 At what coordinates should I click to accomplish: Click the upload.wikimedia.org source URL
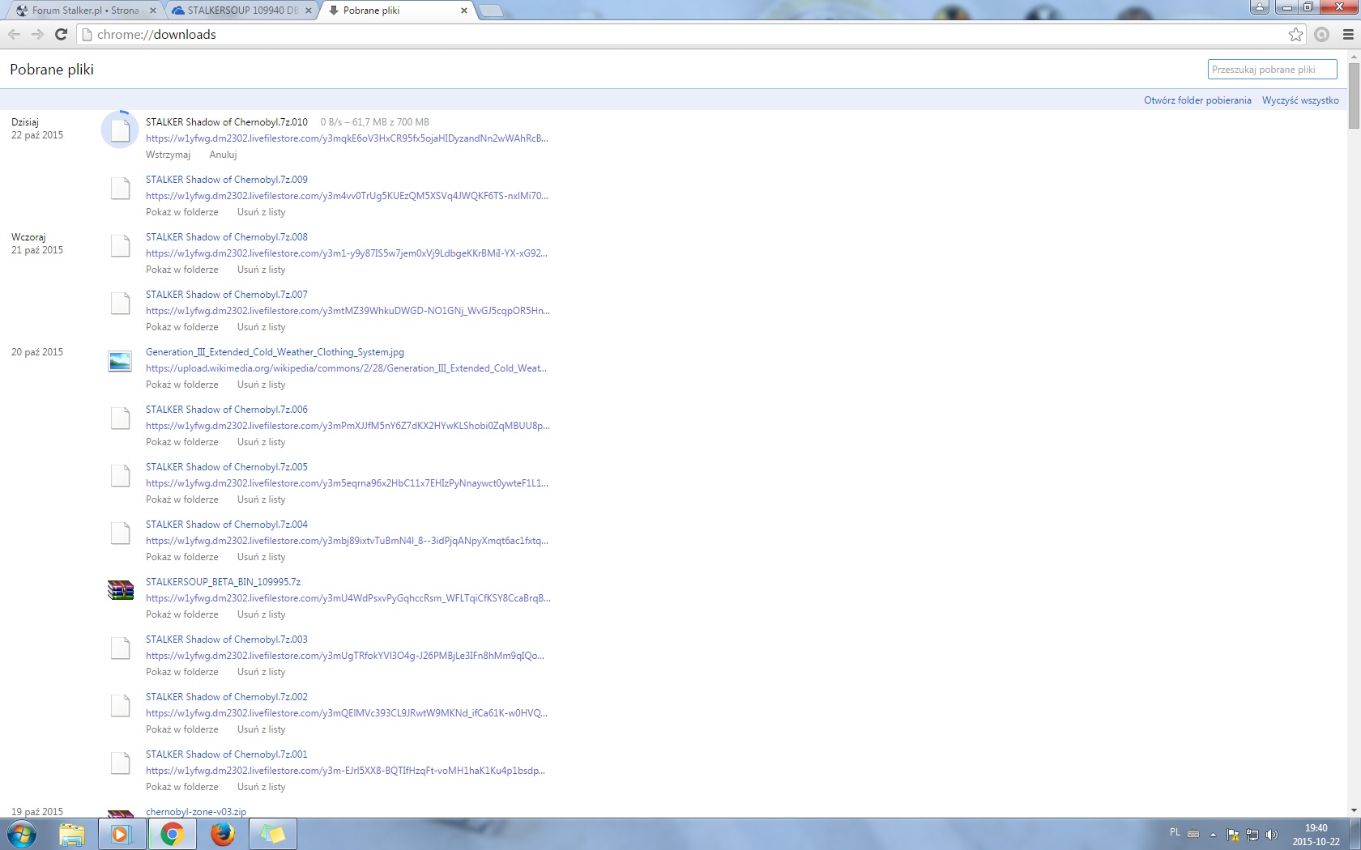click(346, 368)
